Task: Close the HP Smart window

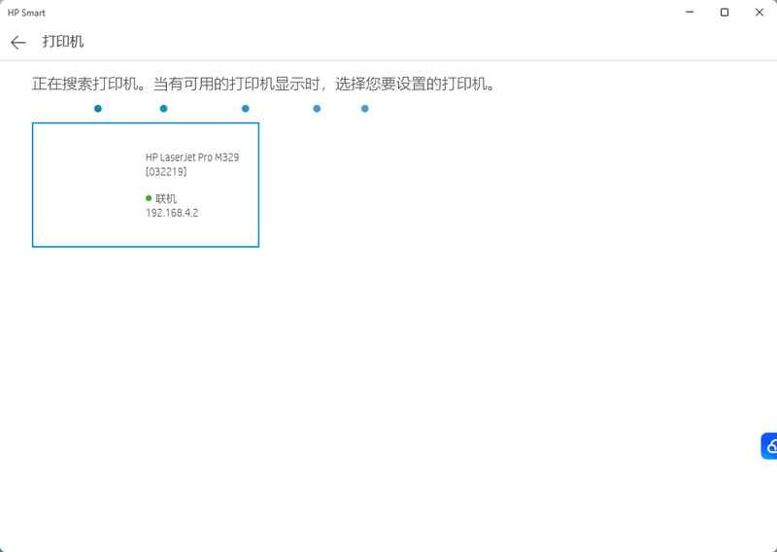Action: tap(759, 13)
